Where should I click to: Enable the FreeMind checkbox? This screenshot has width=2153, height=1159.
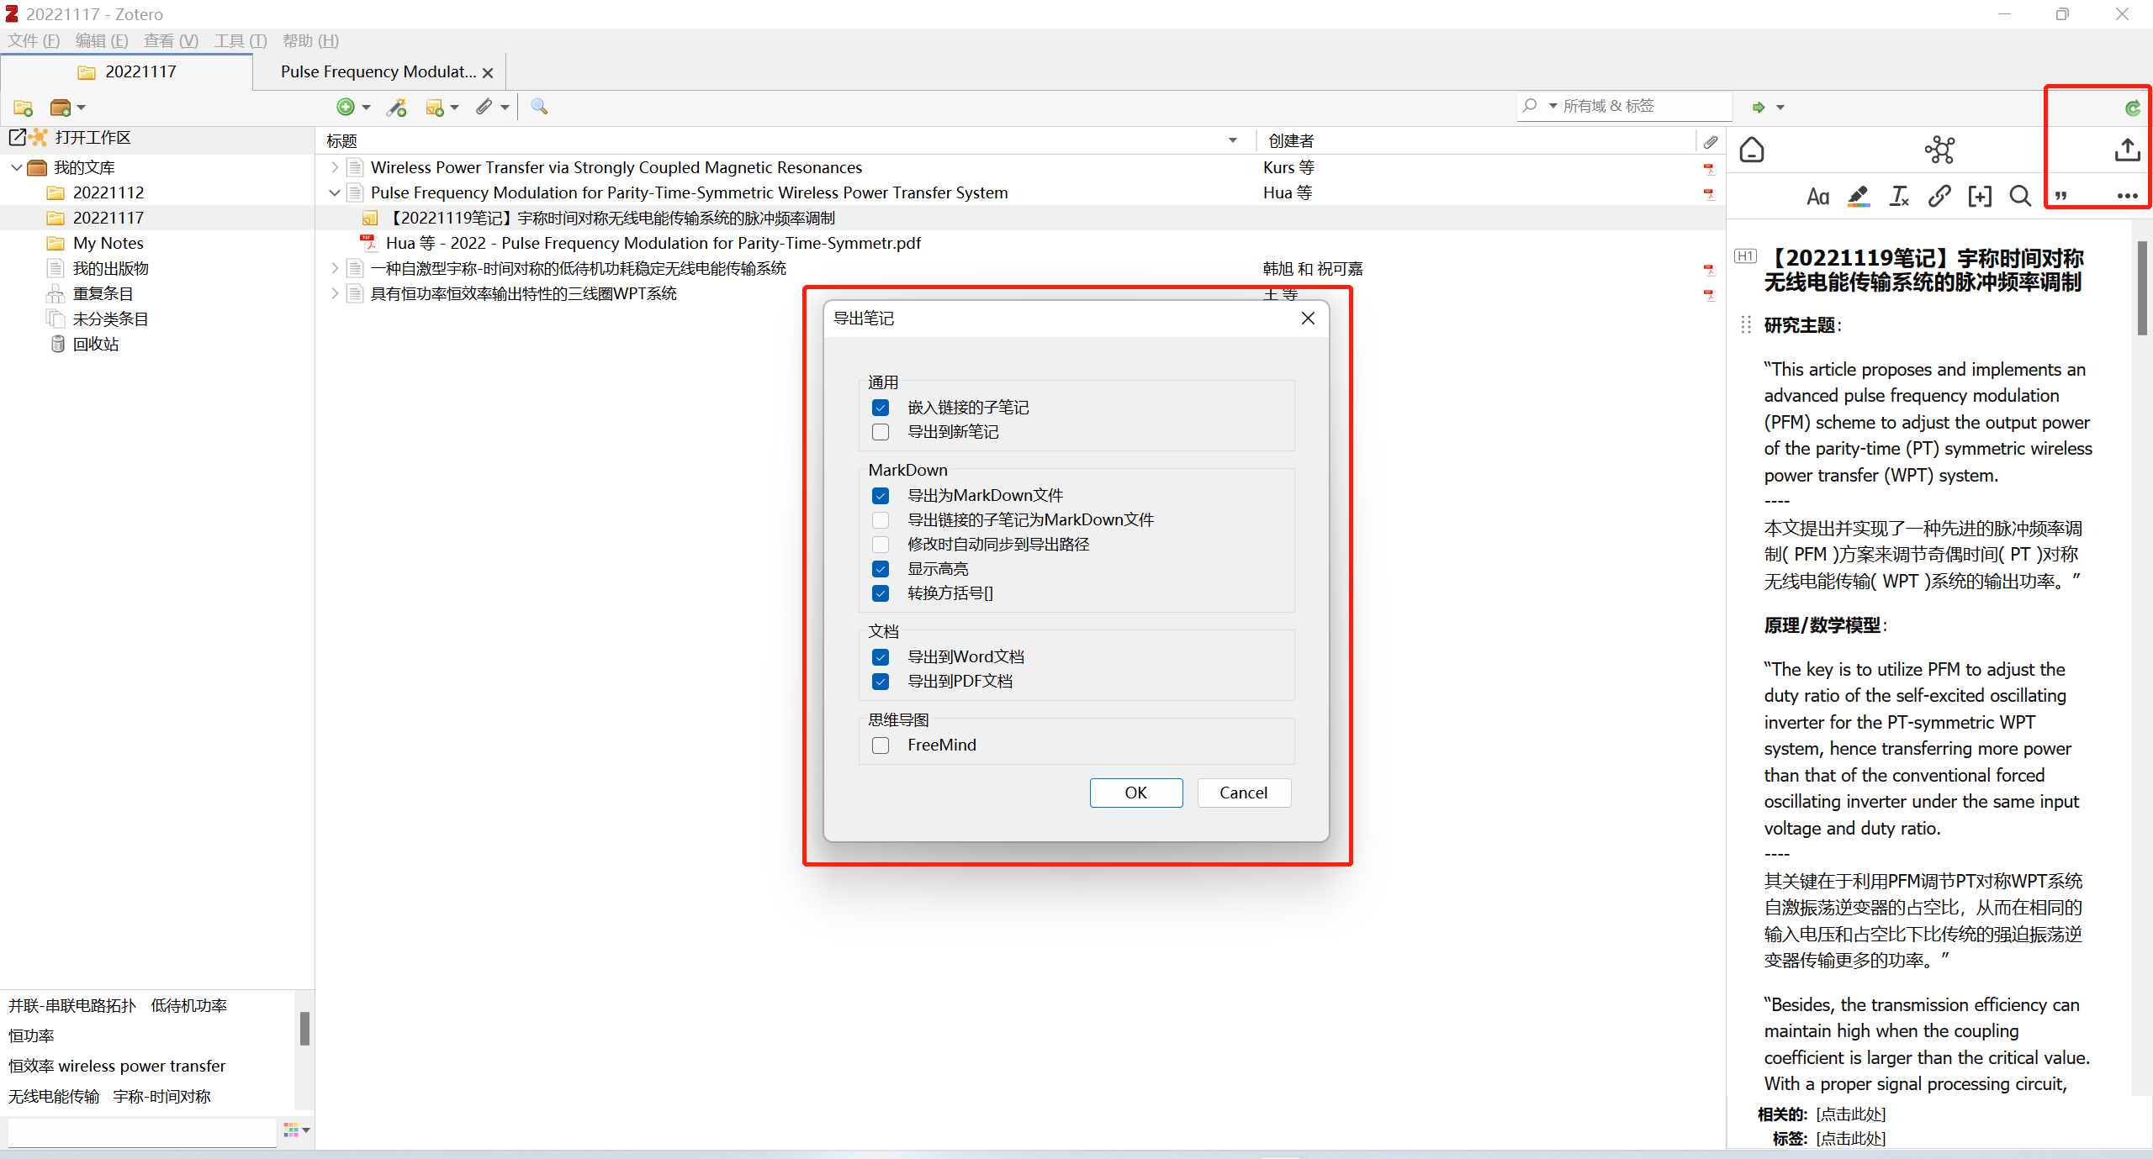[881, 745]
